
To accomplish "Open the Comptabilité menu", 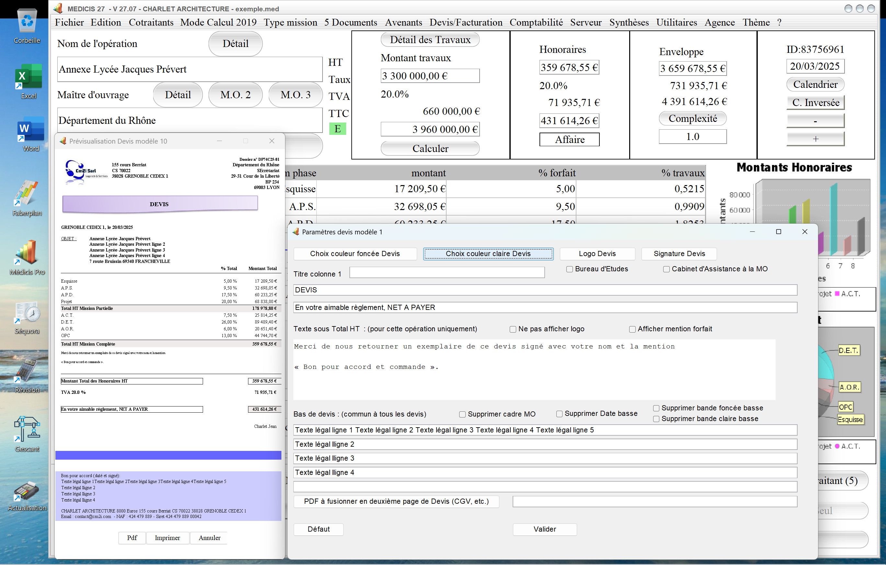I will [536, 22].
